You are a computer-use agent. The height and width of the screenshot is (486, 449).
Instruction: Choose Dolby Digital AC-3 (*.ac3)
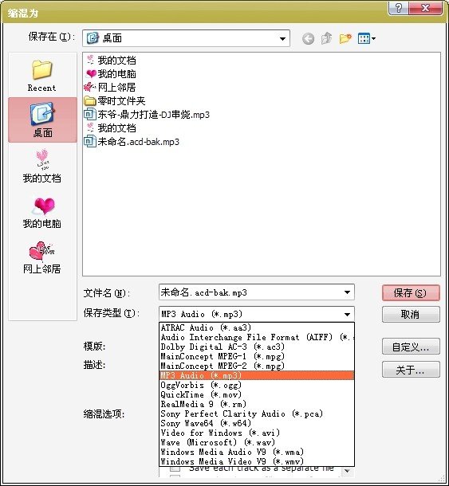point(257,347)
